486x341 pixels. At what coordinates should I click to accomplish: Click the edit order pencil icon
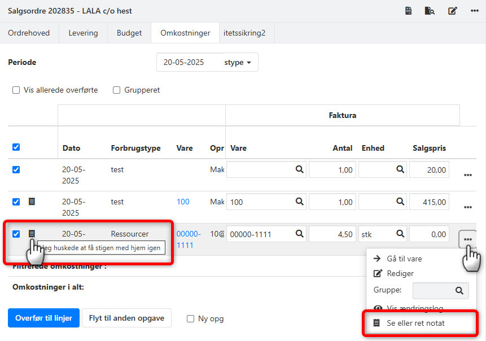point(452,11)
